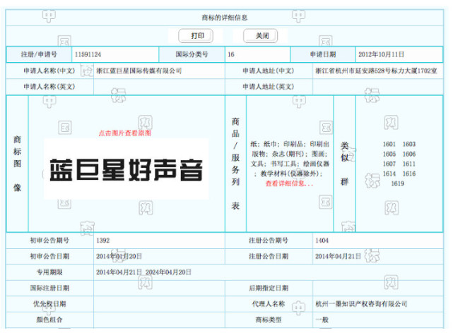453x335 pixels.
Task: Click similar group code 1603
Action: point(409,144)
